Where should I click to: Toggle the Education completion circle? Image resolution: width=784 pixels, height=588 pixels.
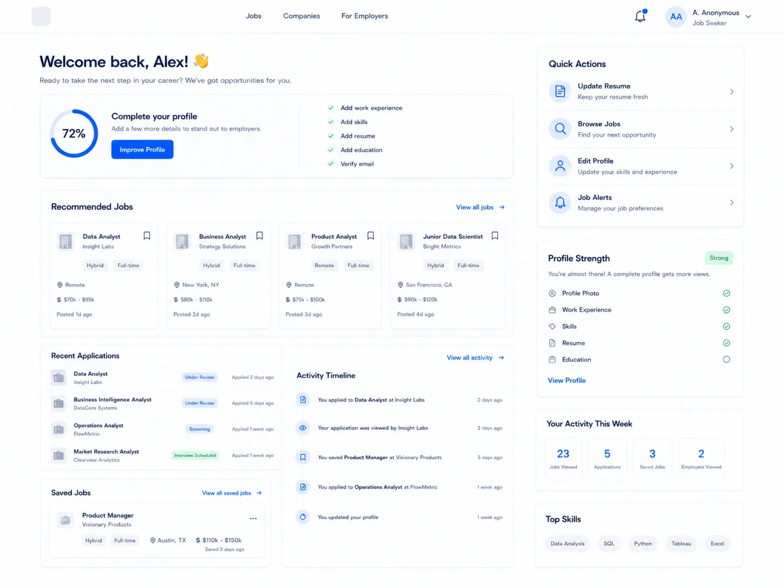[727, 360]
